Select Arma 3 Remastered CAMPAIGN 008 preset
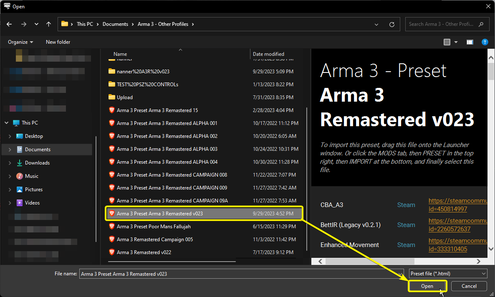 pyautogui.click(x=172, y=175)
